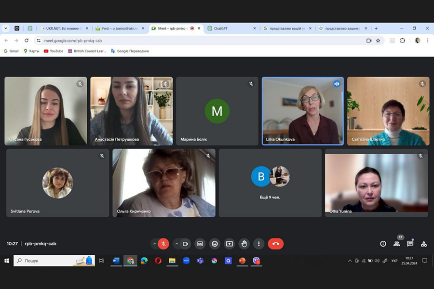The height and width of the screenshot is (289, 434).
Task: Switch to tab 'представляю вашему'
Action: coord(342,28)
